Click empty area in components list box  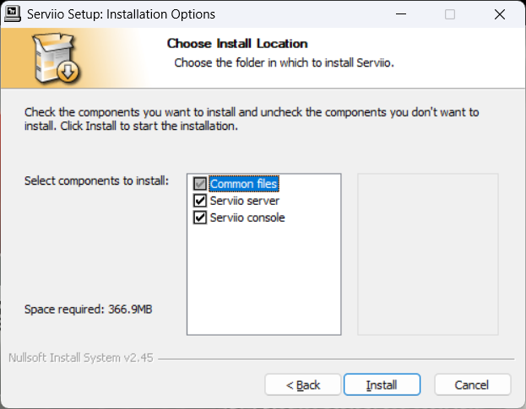coord(264,278)
